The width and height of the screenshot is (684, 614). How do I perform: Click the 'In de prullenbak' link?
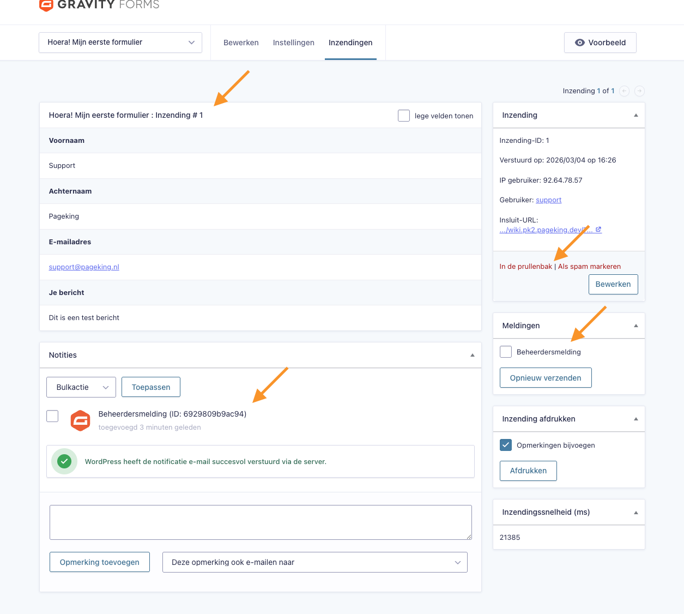(x=525, y=267)
